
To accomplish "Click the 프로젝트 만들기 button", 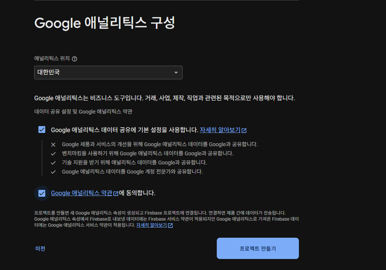I will [258, 248].
